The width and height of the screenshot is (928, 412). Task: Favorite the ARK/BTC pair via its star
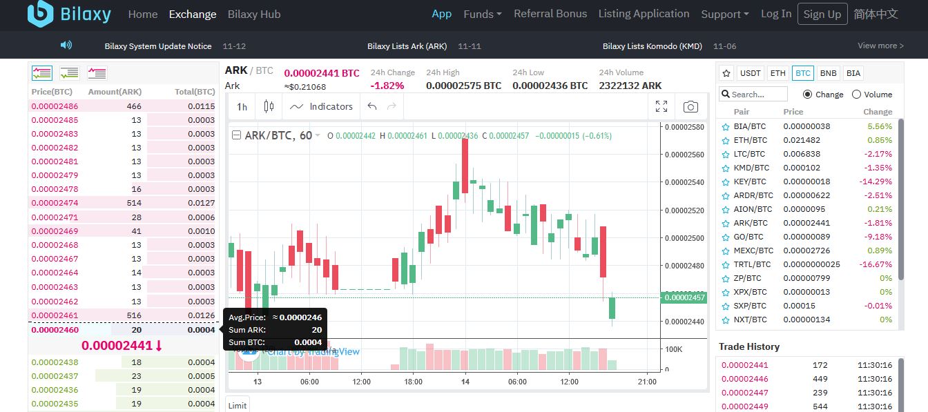tap(727, 222)
